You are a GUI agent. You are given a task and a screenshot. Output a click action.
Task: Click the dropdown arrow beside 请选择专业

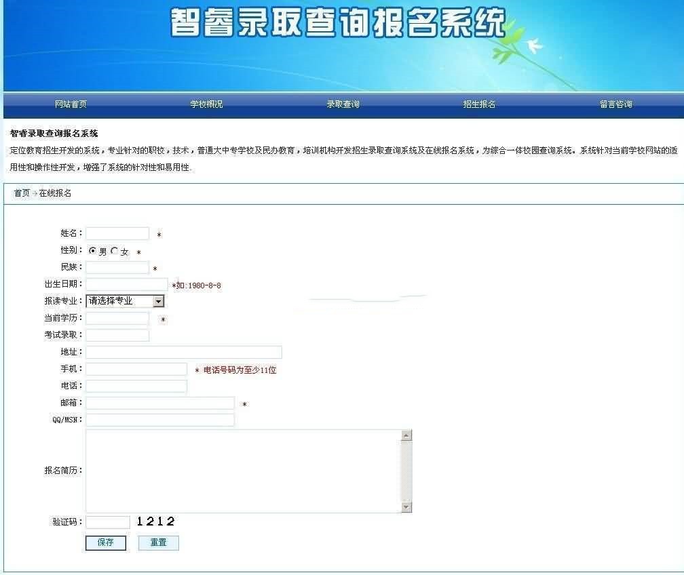tap(159, 300)
